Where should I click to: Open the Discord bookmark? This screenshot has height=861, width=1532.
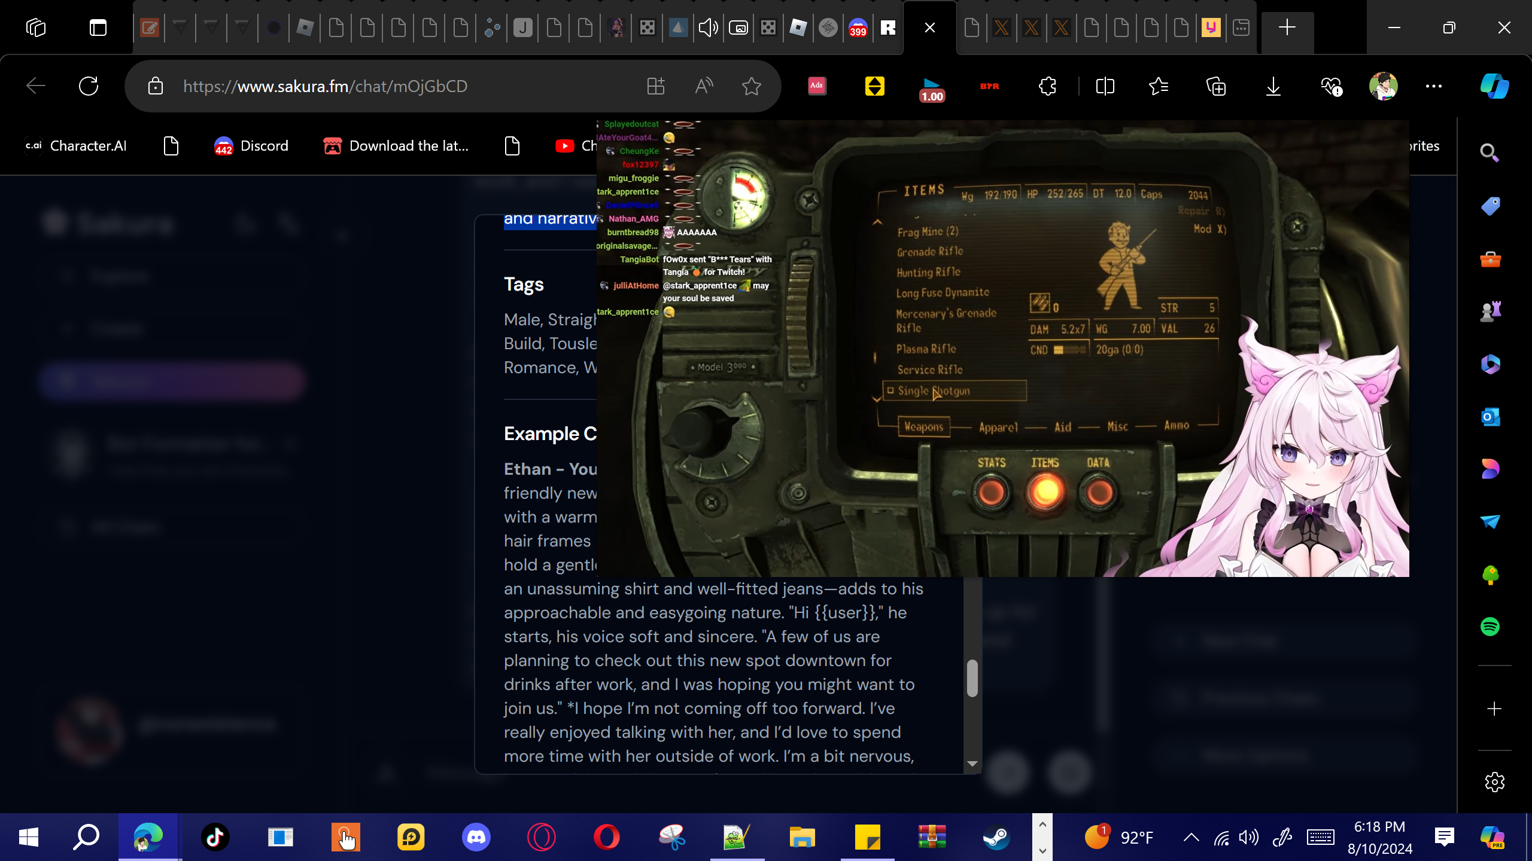tap(251, 146)
